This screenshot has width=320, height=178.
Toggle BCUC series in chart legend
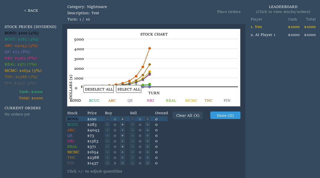94,100
